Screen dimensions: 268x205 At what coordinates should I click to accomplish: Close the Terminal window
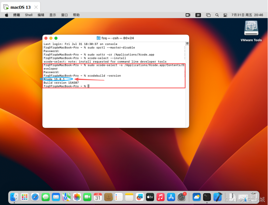[46, 38]
